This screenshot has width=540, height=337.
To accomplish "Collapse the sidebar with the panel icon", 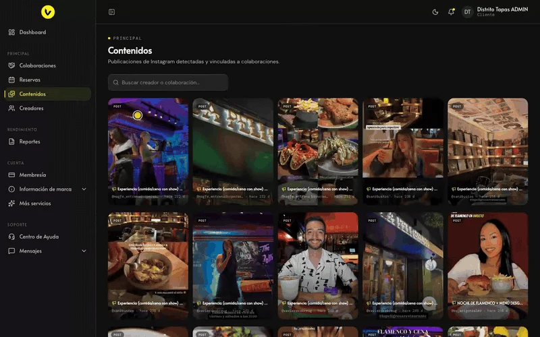I will tap(111, 12).
